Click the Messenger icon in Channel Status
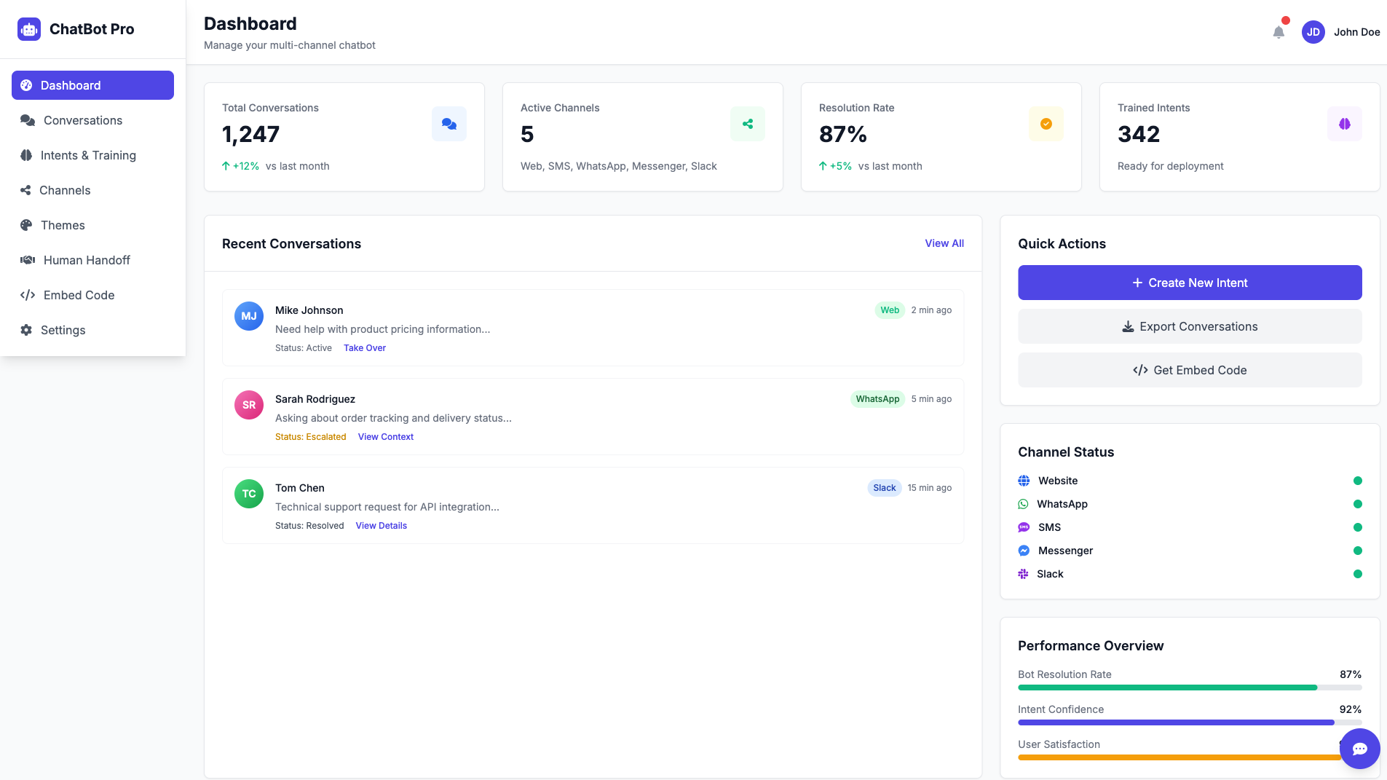The image size is (1387, 780). [x=1024, y=550]
